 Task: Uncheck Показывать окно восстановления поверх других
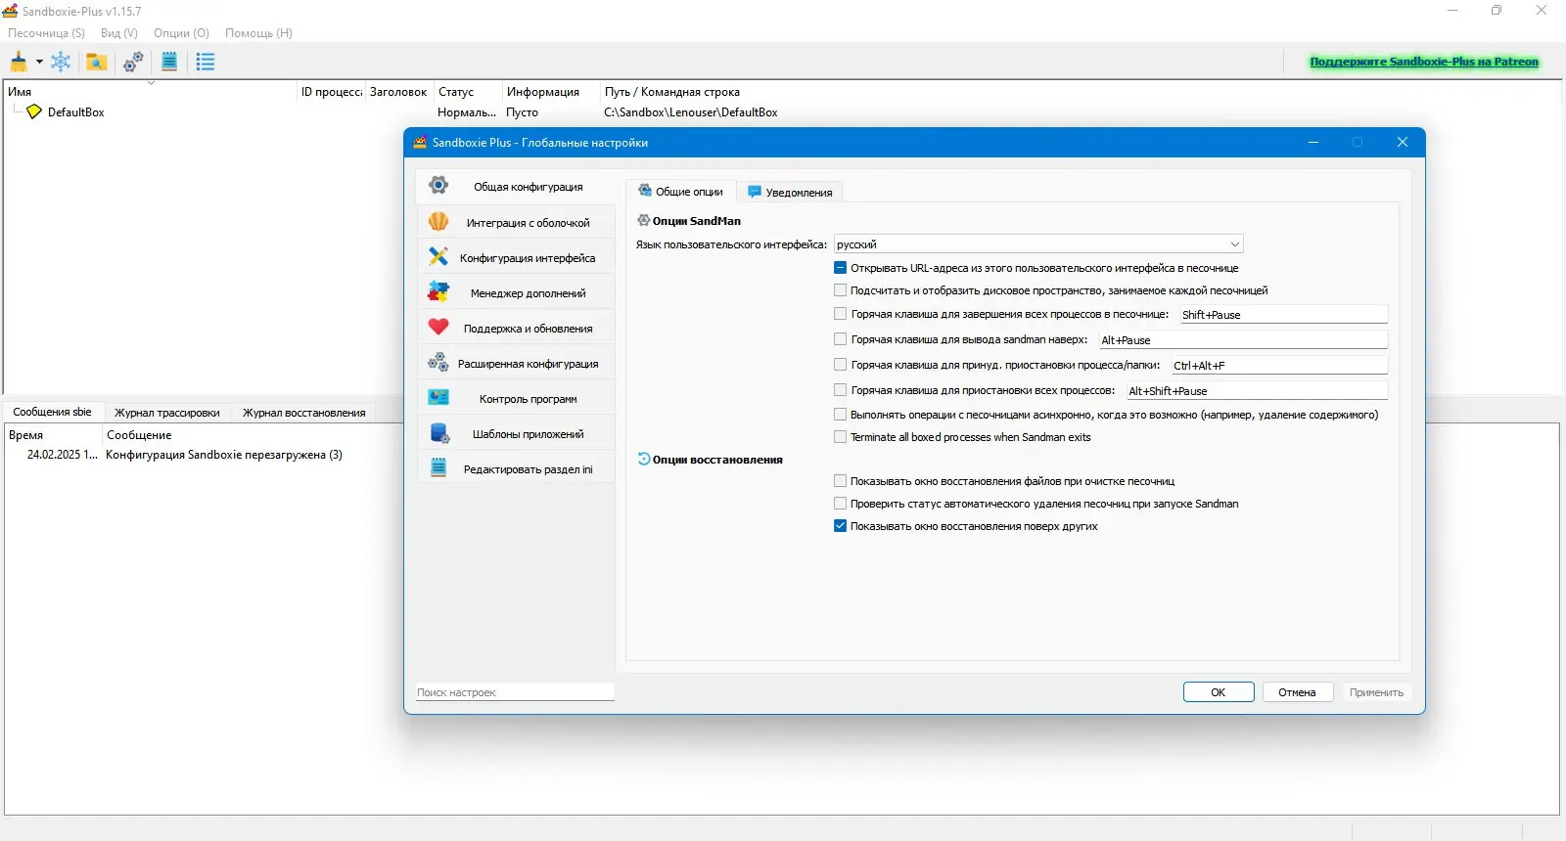[840, 526]
